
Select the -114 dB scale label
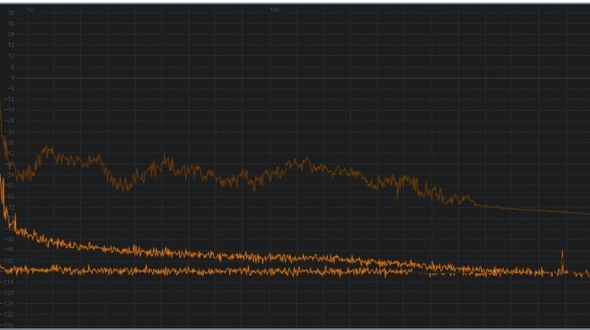pyautogui.click(x=8, y=282)
